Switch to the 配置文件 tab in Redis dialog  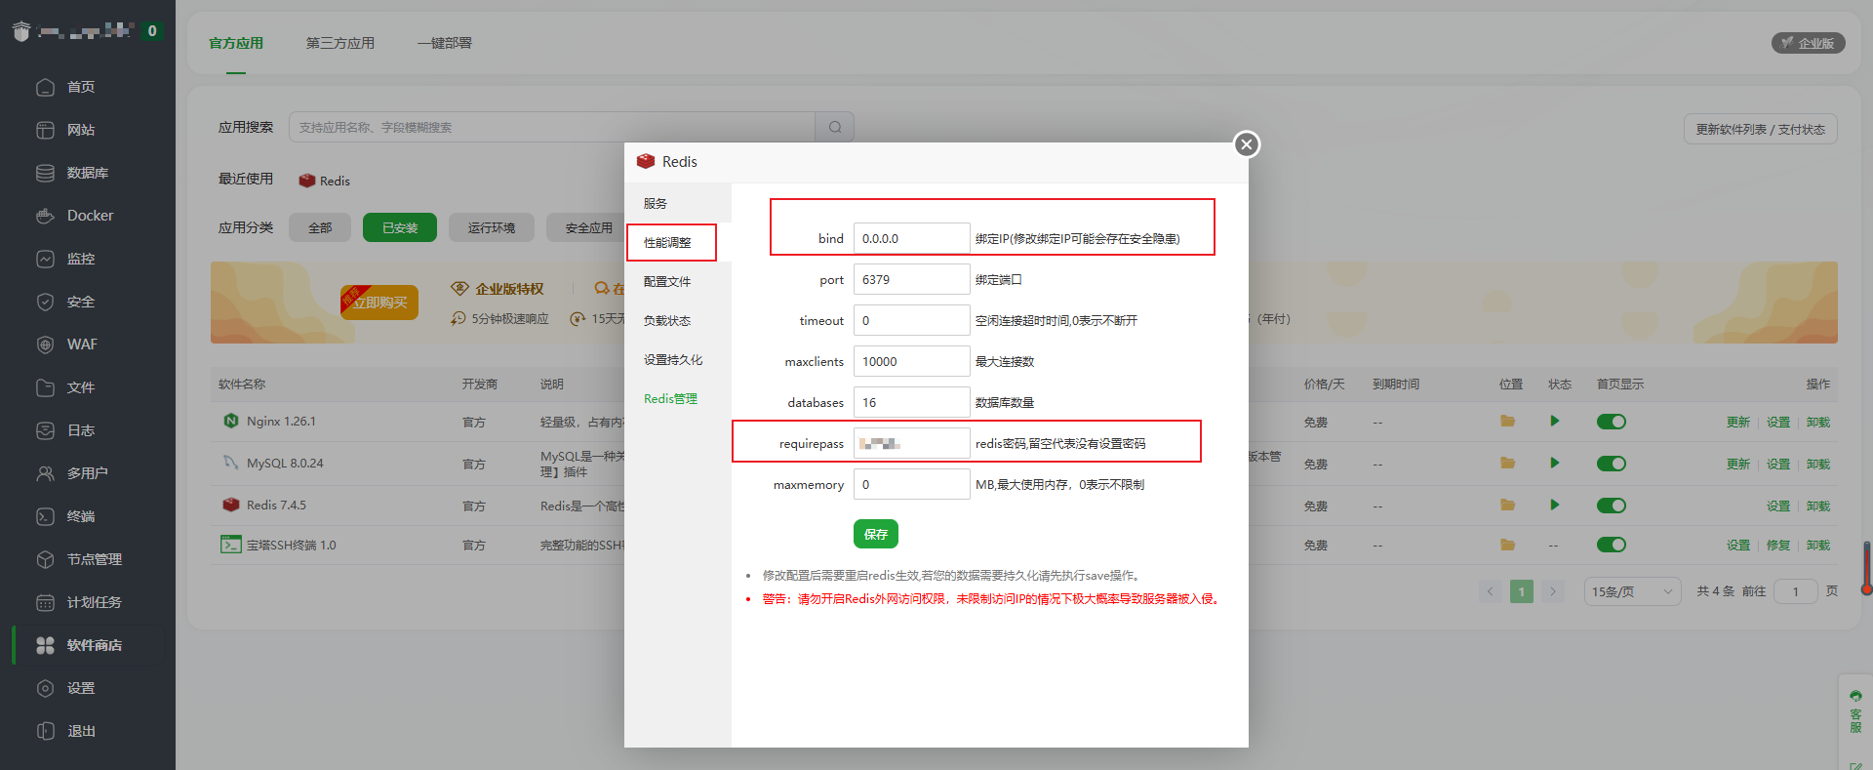[667, 282]
